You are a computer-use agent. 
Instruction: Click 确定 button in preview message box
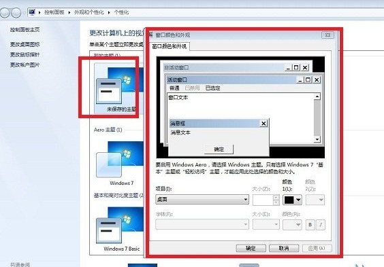[219, 149]
